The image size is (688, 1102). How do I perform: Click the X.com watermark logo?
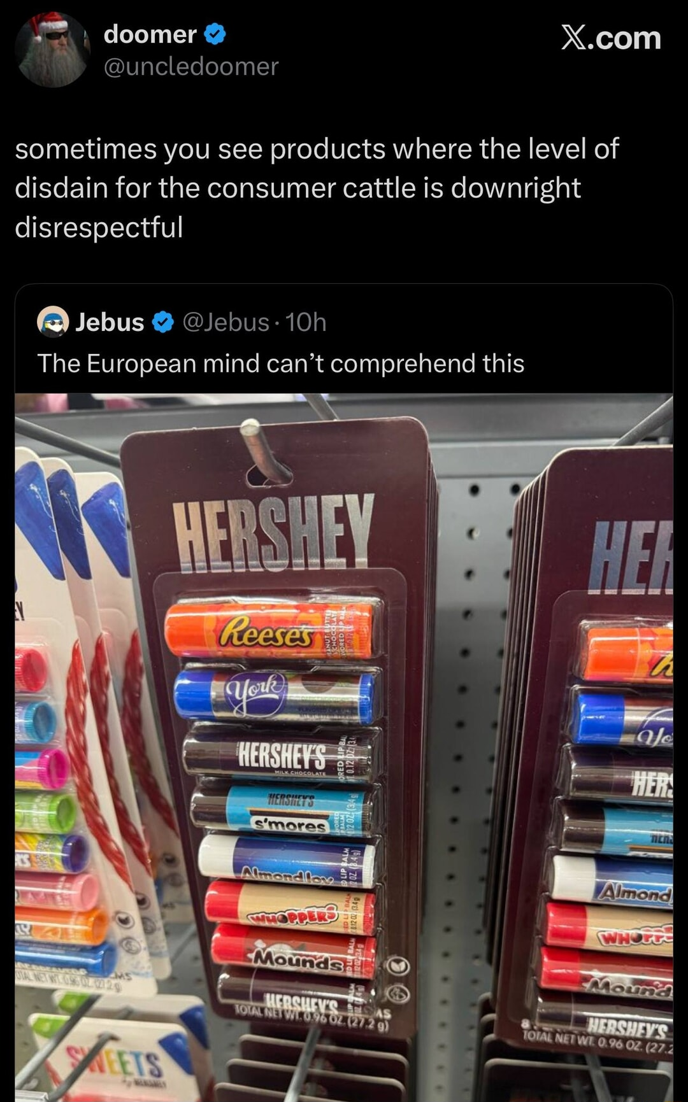point(611,38)
